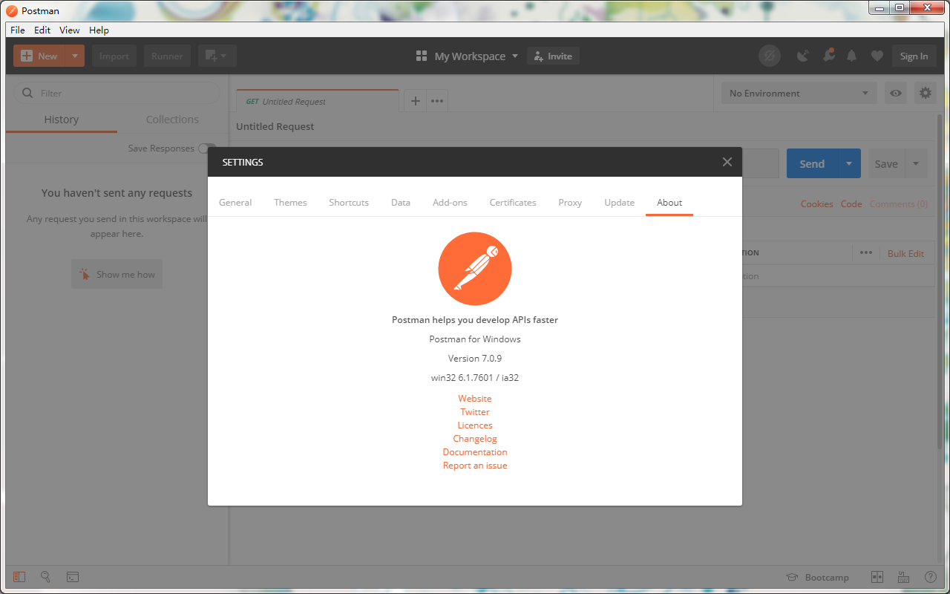Click the New button
The width and height of the screenshot is (950, 594).
click(39, 56)
